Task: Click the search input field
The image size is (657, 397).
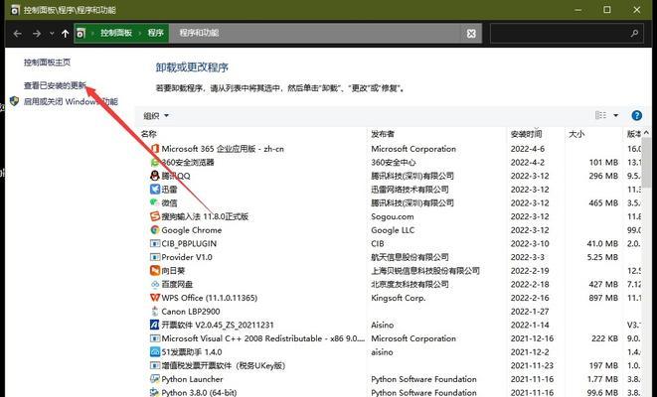Action: [567, 34]
